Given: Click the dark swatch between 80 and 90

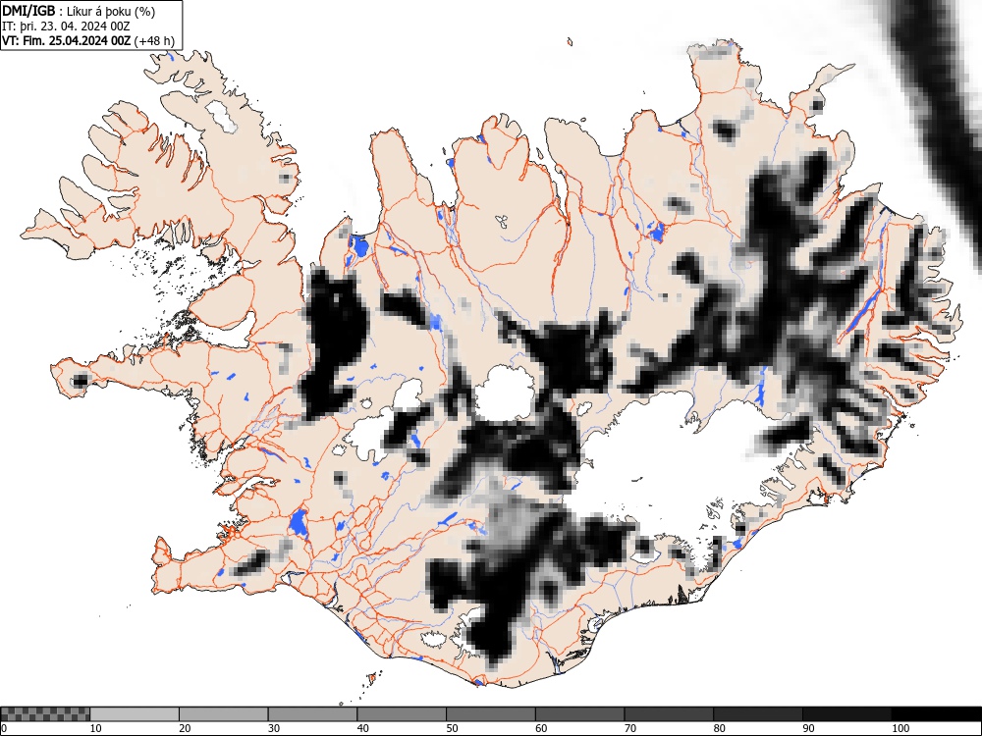Looking at the screenshot, I should [758, 714].
